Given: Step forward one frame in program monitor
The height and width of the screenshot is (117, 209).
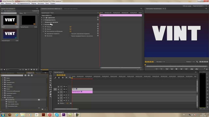Looking at the screenshot, I should click(x=182, y=69).
